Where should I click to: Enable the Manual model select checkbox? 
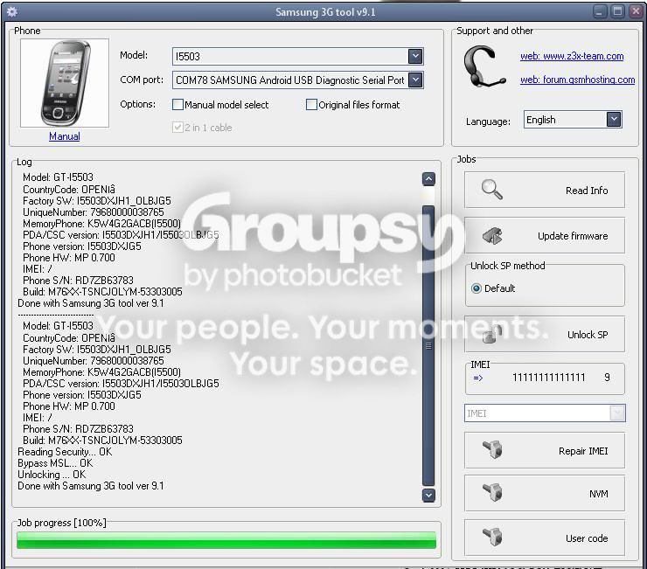pyautogui.click(x=177, y=104)
